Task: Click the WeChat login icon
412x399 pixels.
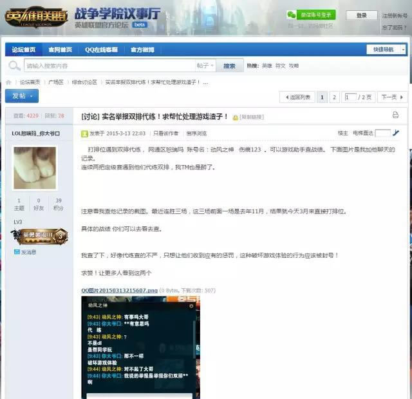Action: [x=292, y=15]
